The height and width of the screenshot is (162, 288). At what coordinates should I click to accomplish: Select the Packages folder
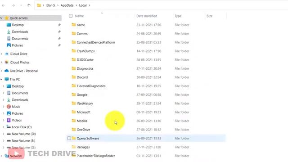83,147
